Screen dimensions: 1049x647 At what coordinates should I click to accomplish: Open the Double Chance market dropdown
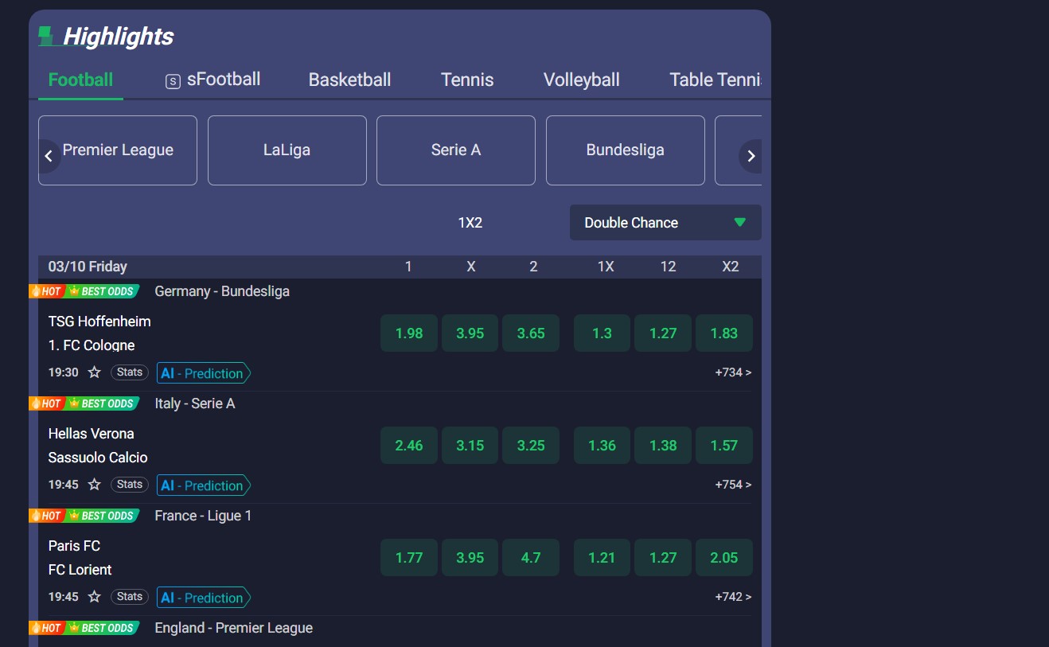pyautogui.click(x=665, y=223)
